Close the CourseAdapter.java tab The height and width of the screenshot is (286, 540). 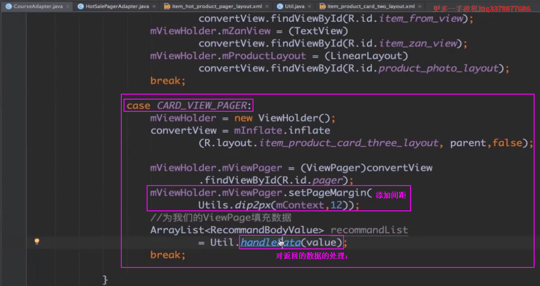68,6
